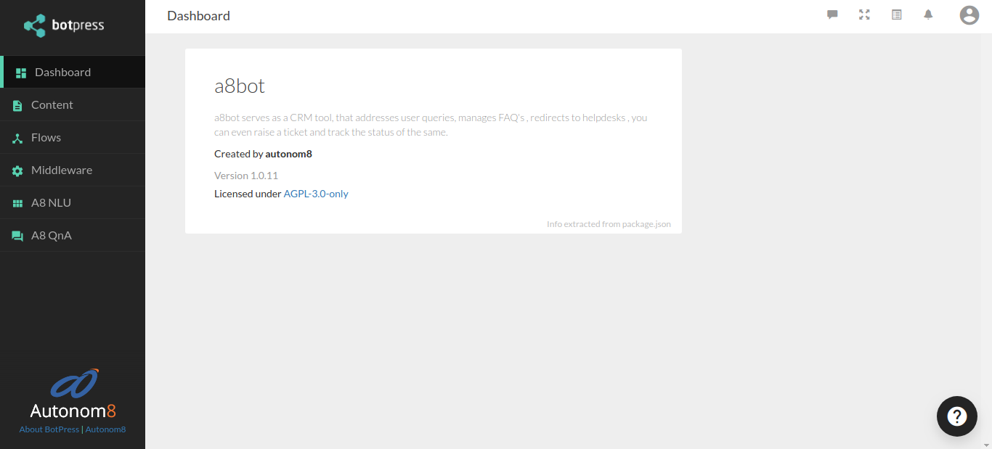Click the botpress logo in the sidebar

click(64, 25)
